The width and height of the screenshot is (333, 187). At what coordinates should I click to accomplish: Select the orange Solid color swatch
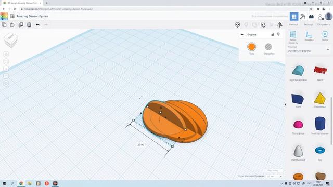(251, 47)
